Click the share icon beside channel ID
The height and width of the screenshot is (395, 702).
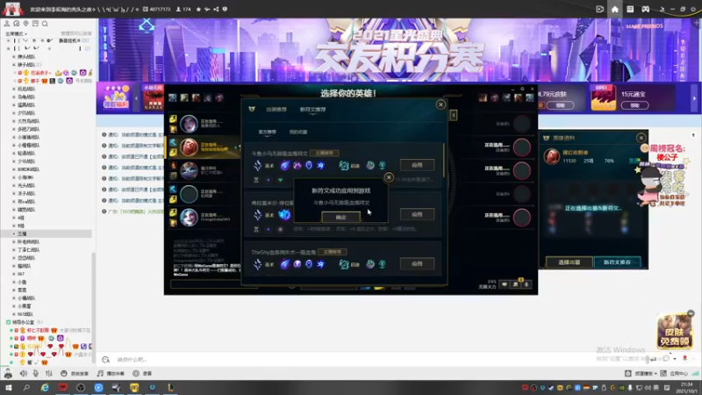pyautogui.click(x=216, y=9)
